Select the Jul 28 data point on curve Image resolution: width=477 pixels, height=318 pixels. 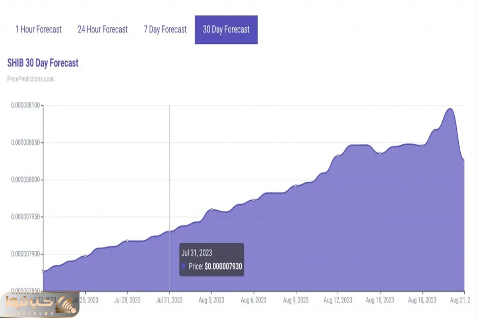pyautogui.click(x=127, y=241)
